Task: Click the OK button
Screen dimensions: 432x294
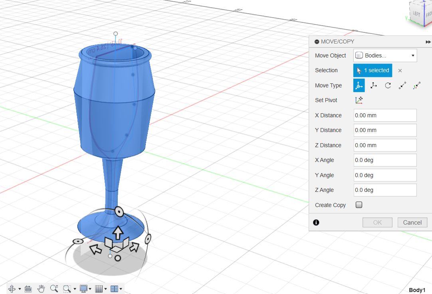Action: pos(377,223)
